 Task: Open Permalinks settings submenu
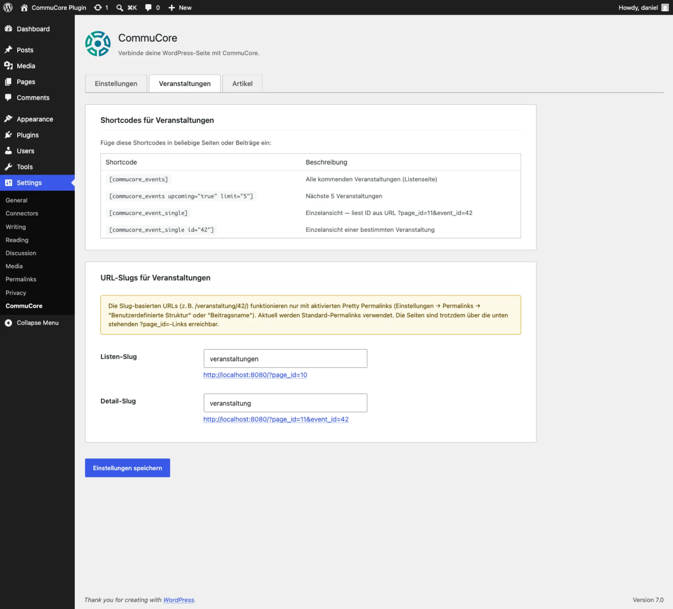click(21, 279)
